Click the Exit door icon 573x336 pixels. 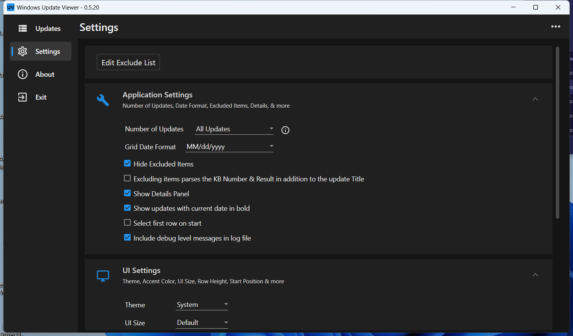coord(23,97)
